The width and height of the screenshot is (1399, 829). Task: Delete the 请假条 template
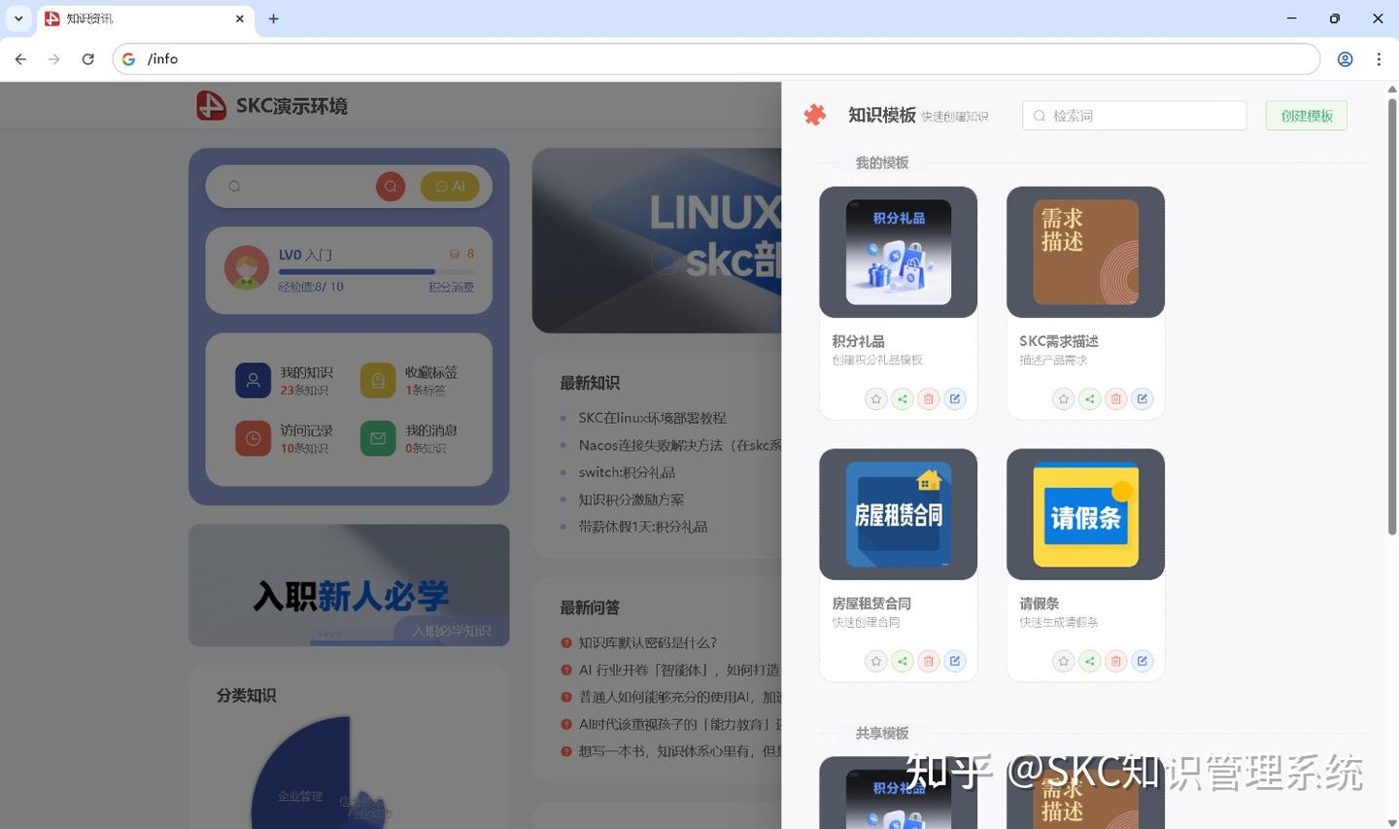click(x=1116, y=661)
